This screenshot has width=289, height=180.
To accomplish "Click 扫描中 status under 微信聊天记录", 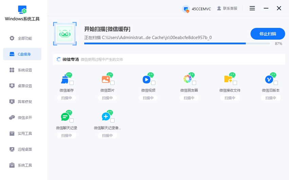I will 67,136.
